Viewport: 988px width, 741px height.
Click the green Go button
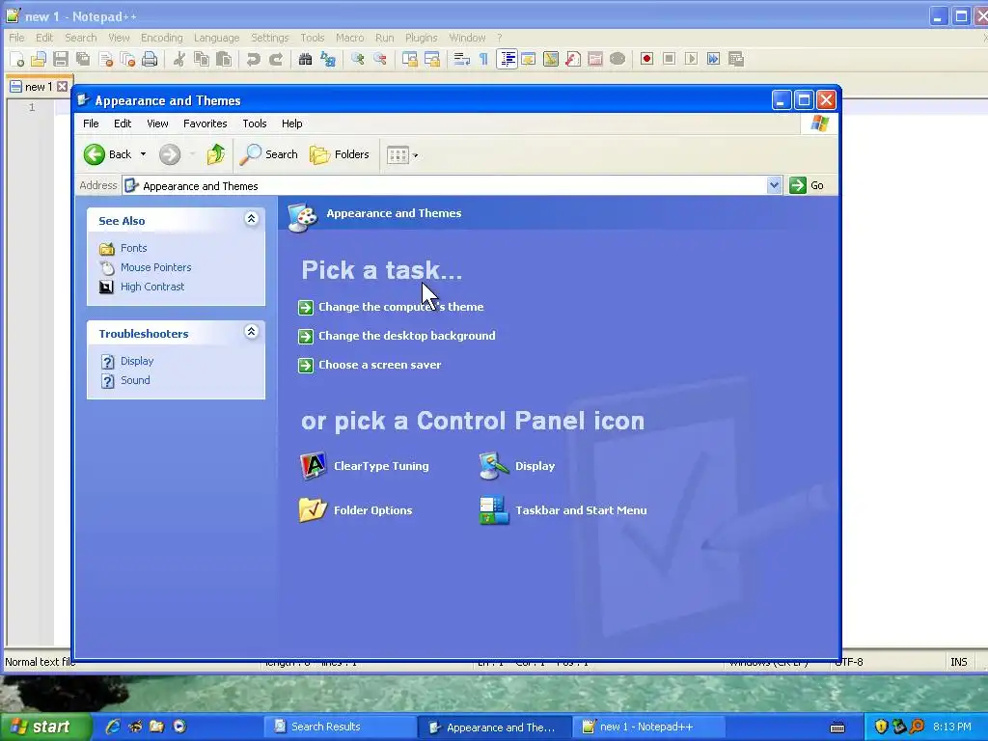(x=808, y=185)
